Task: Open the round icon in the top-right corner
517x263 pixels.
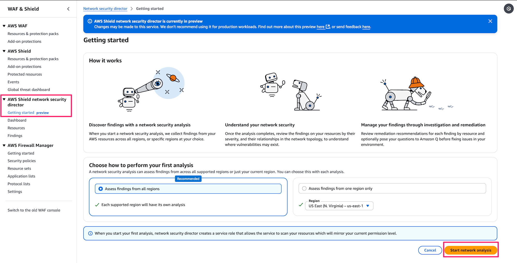Action: coord(508,9)
